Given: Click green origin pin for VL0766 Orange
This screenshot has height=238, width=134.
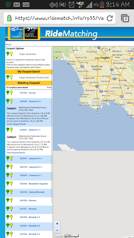Looking at the screenshot, I should [8, 93].
